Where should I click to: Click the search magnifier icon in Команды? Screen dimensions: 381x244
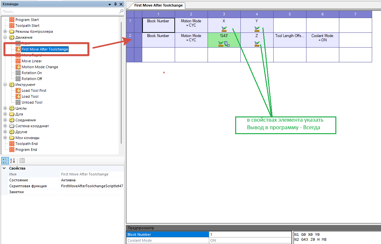tap(121, 11)
